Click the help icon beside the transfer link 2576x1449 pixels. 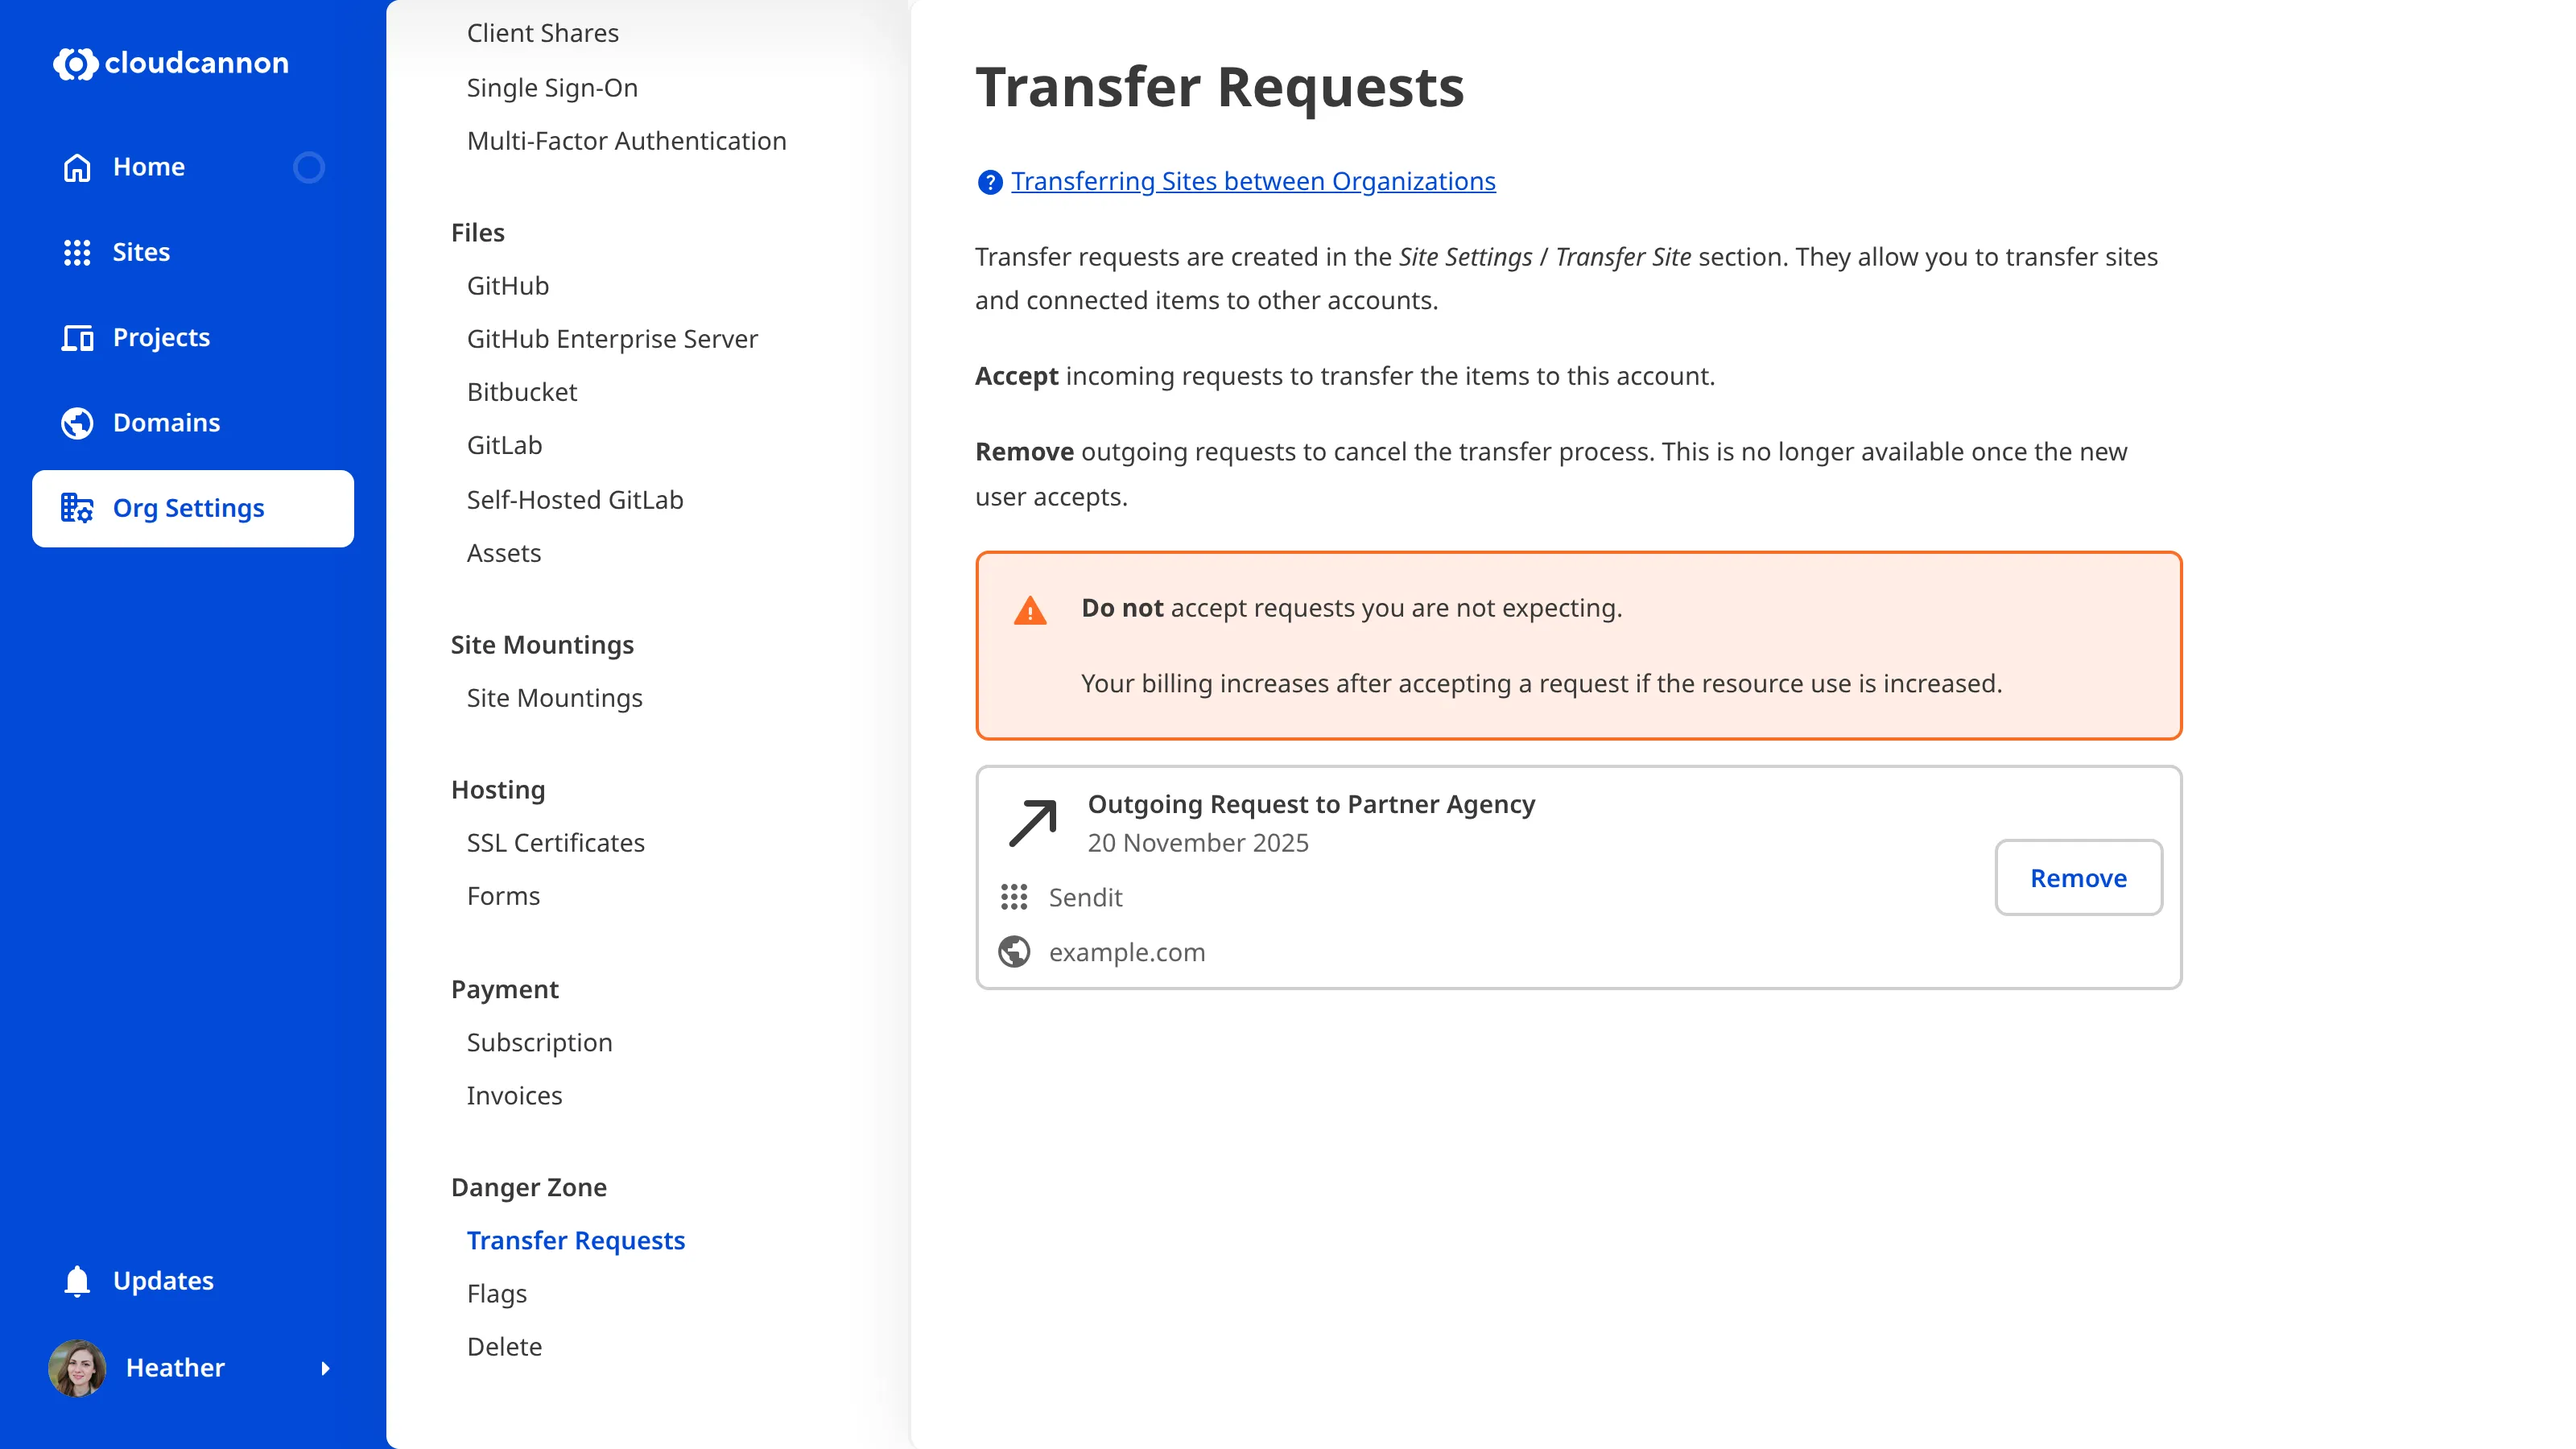coord(989,182)
